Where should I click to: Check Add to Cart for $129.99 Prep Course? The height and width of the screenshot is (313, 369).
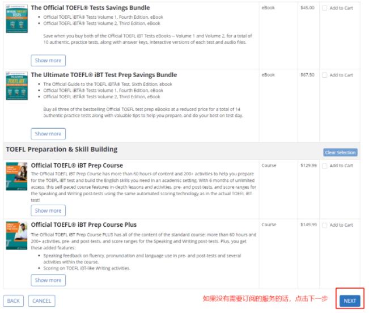(x=324, y=166)
